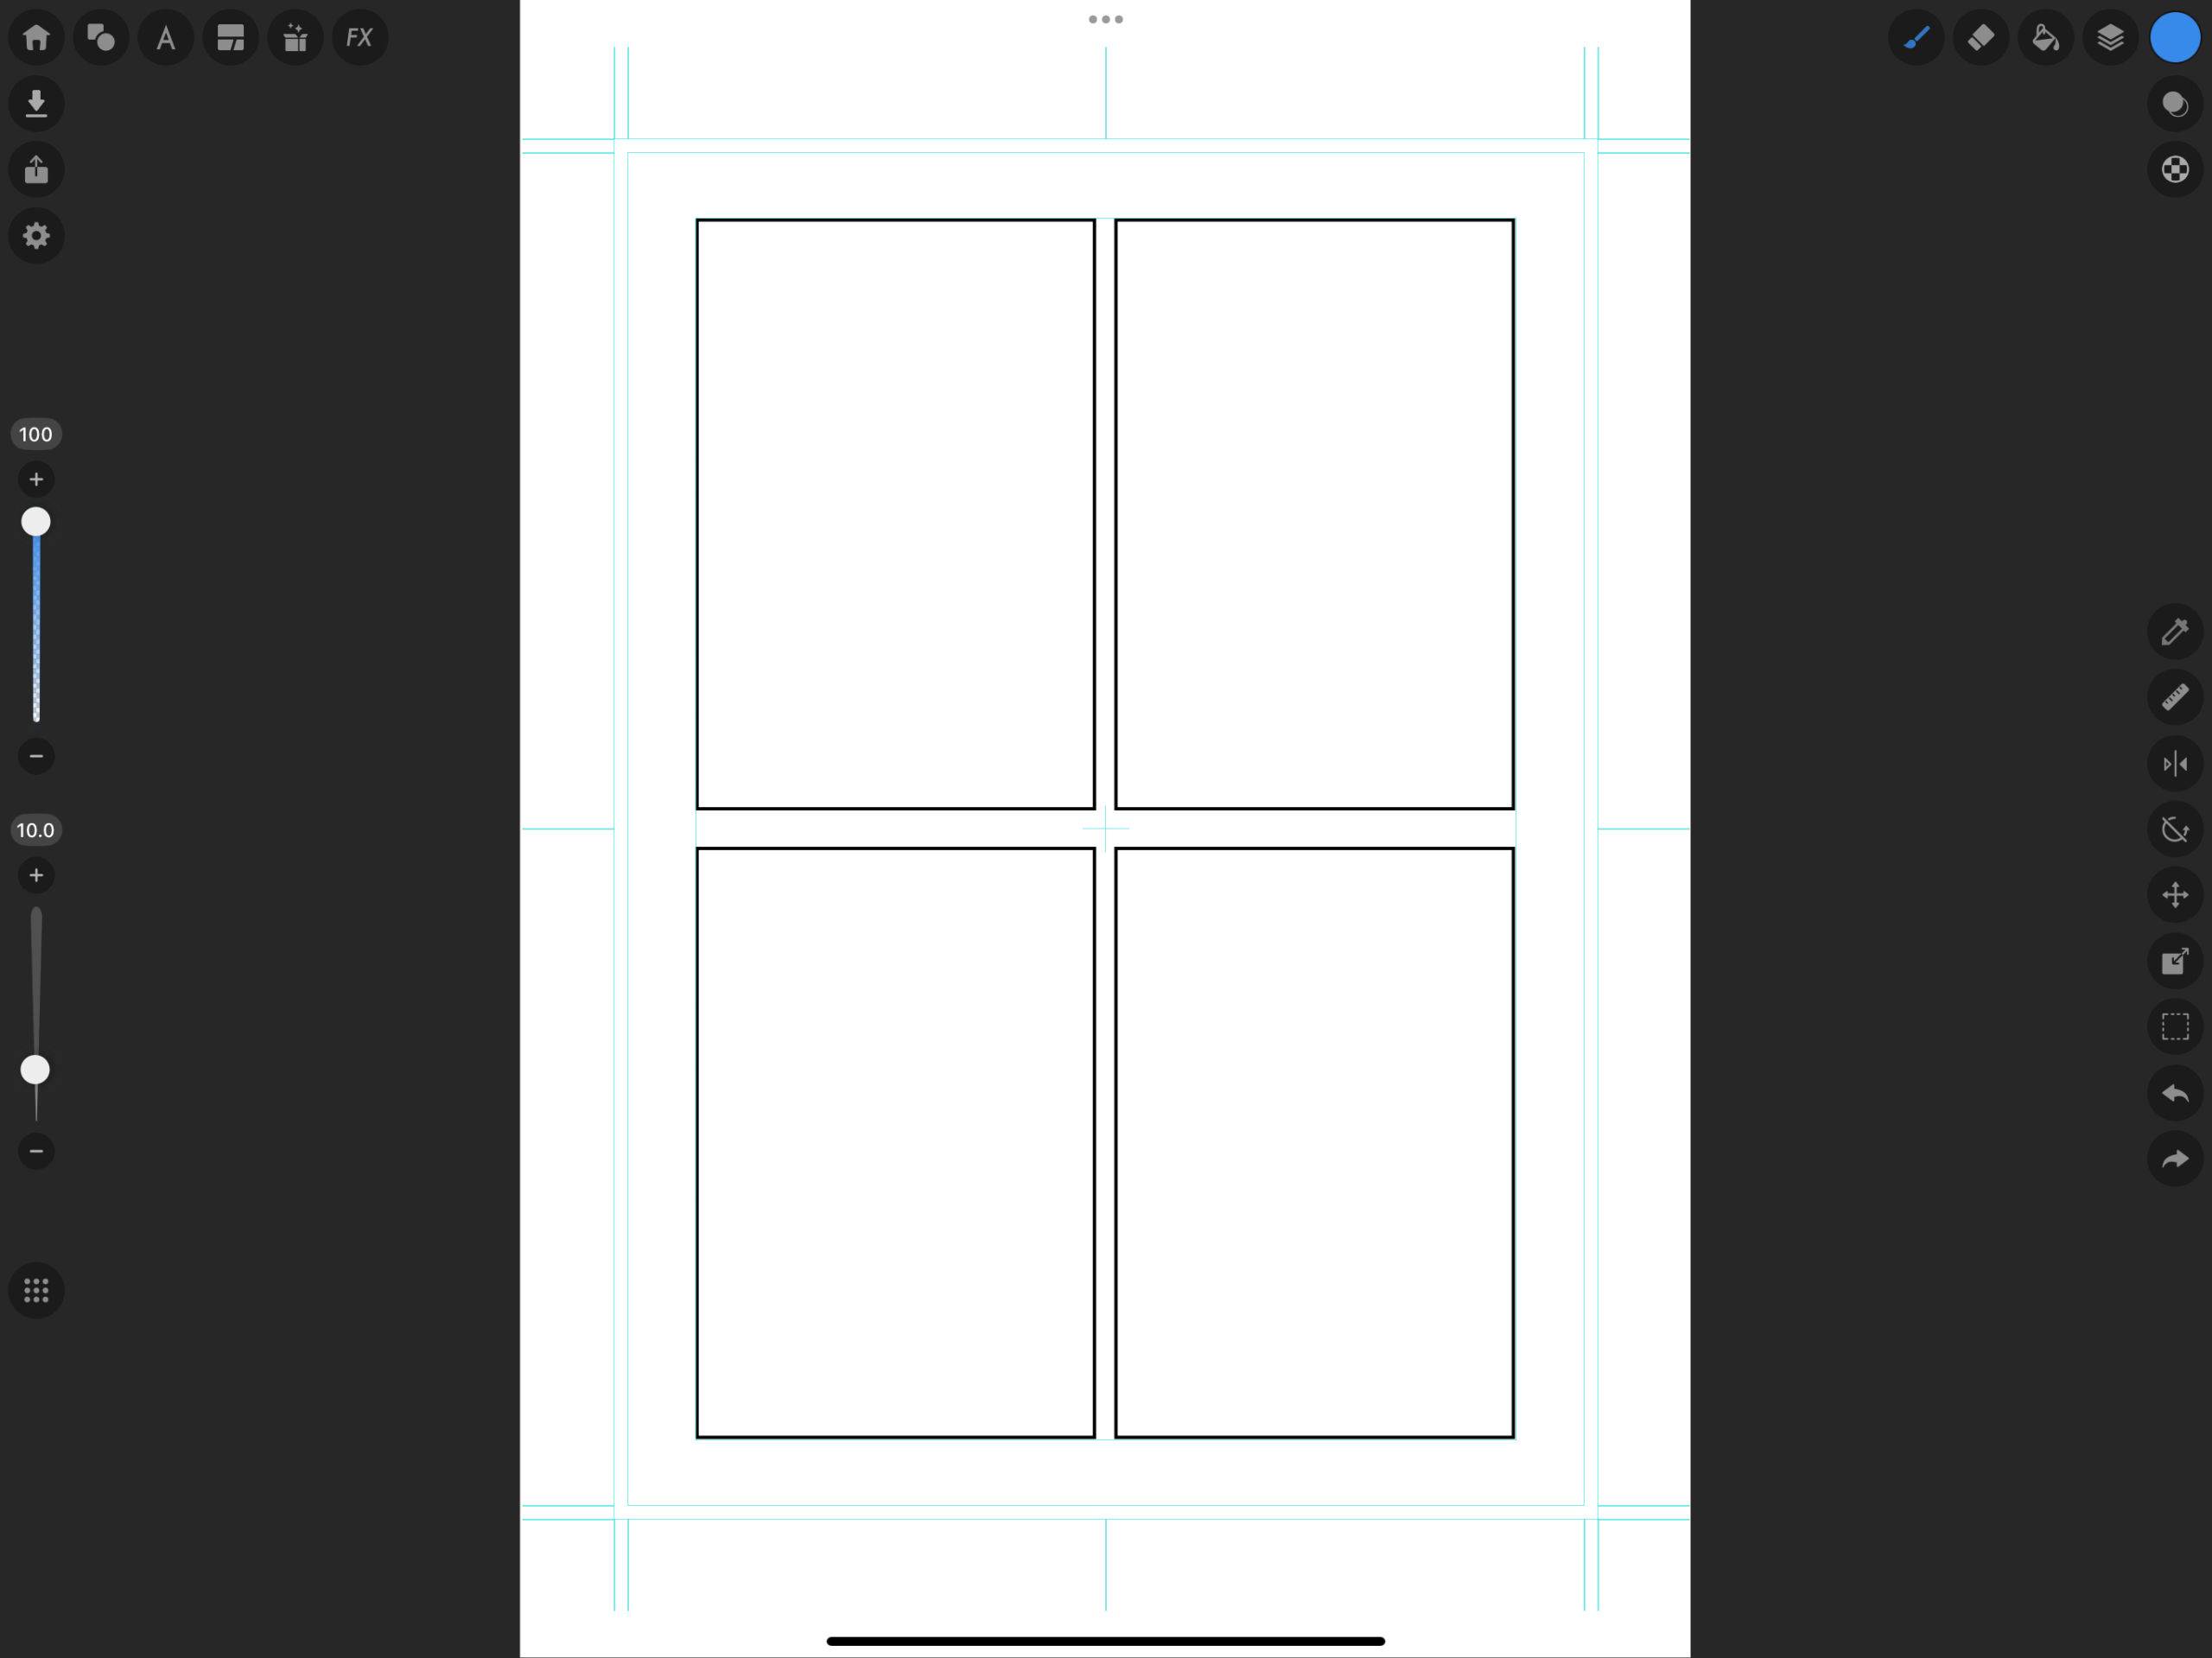The width and height of the screenshot is (2212, 1658).
Task: Open the canvas resize export icon
Action: pyautogui.click(x=2175, y=961)
